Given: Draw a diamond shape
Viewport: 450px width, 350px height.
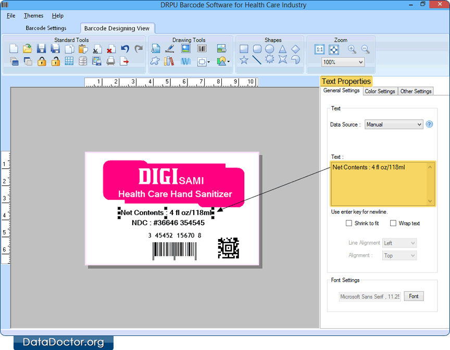Looking at the screenshot, I should [296, 49].
